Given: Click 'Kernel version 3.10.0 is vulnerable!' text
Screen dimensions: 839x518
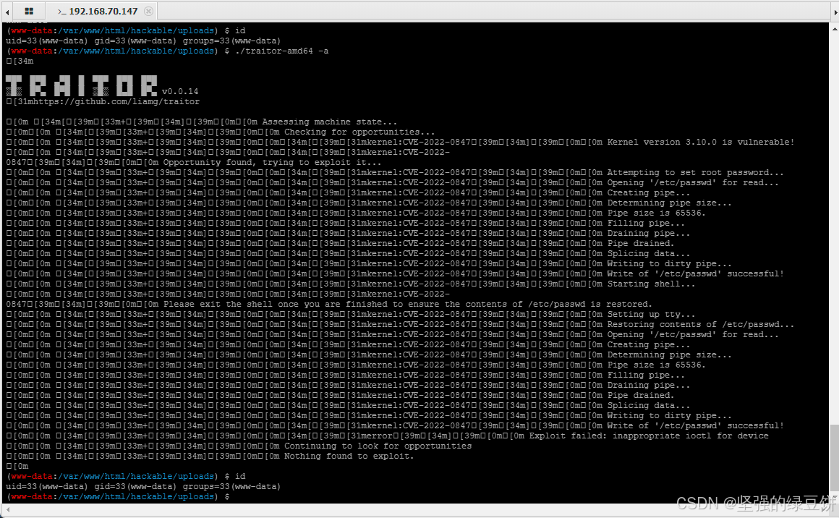Looking at the screenshot, I should (x=700, y=143).
